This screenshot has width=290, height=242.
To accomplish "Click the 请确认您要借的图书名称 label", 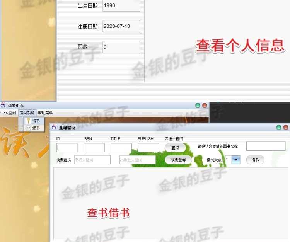I will [x=218, y=147].
